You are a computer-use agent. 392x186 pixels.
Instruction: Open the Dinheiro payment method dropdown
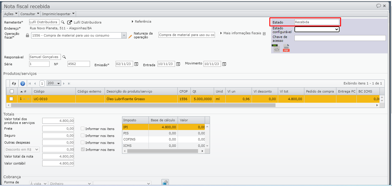[x=70, y=184]
